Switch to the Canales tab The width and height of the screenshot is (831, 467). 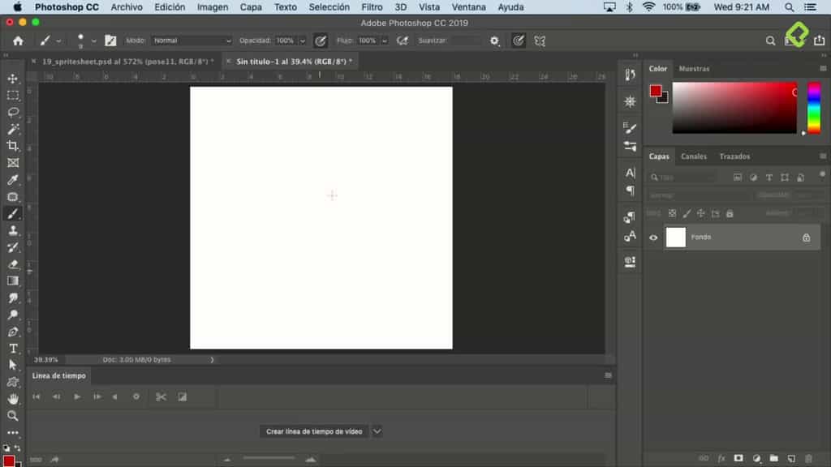pos(694,156)
